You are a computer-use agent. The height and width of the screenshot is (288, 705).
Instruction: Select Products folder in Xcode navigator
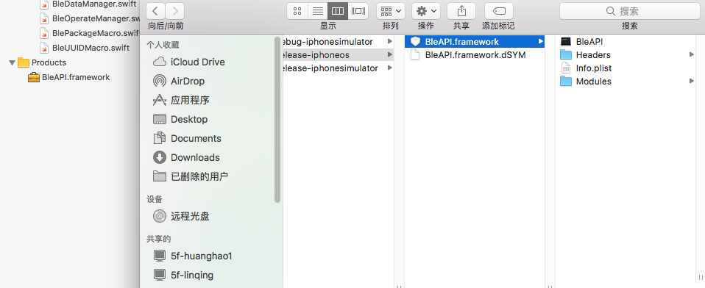click(x=42, y=62)
